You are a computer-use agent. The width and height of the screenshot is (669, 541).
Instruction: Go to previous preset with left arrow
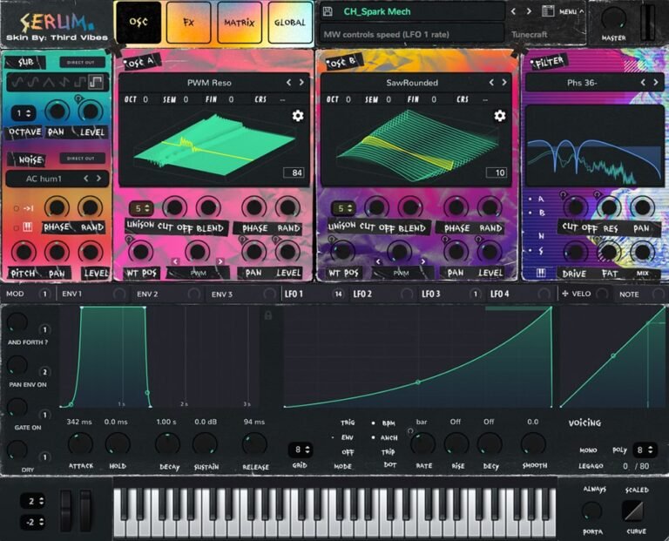pos(514,11)
